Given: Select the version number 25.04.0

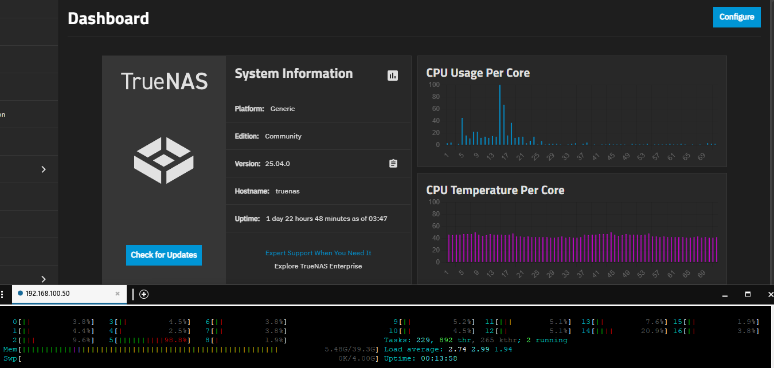Looking at the screenshot, I should [x=277, y=164].
